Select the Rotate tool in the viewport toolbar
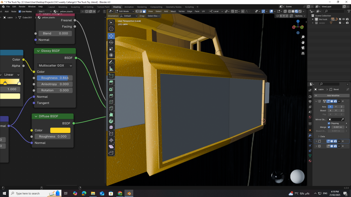The height and width of the screenshot is (197, 351). [111, 42]
